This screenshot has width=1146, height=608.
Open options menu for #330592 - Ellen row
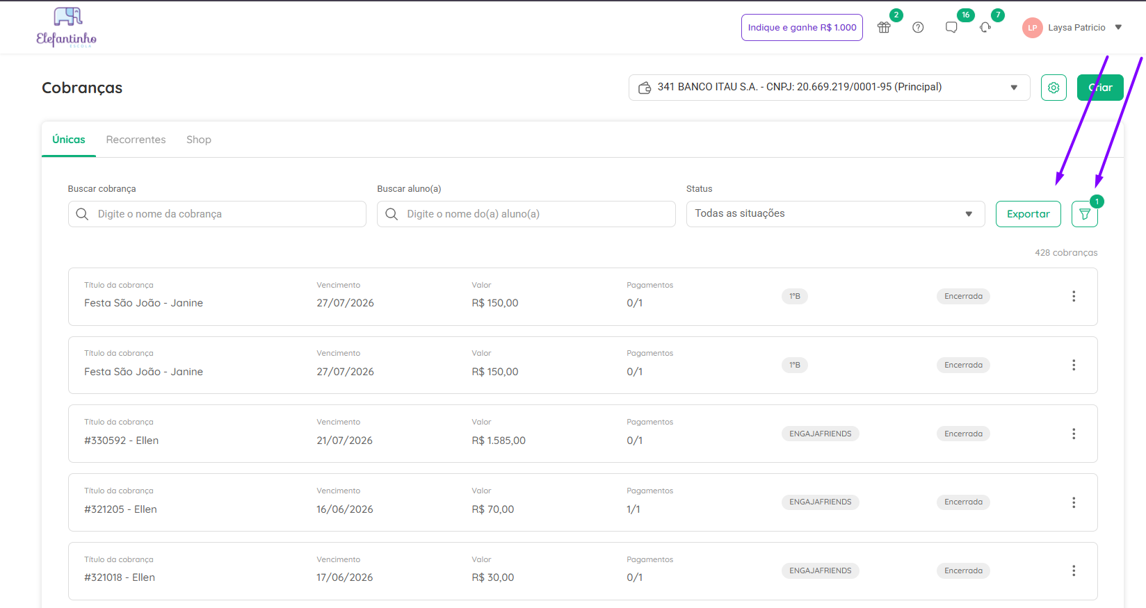[1074, 434]
